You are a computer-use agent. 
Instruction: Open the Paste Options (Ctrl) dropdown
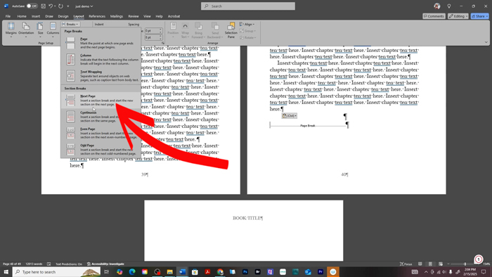click(x=290, y=116)
